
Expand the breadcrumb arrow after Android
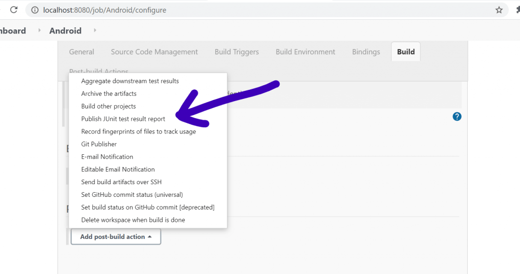[94, 31]
